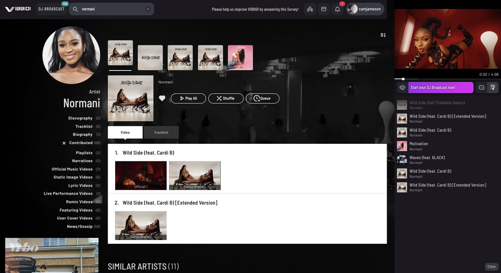501x273 pixels.
Task: Toggle the queue list icon in player
Action: tap(493, 88)
